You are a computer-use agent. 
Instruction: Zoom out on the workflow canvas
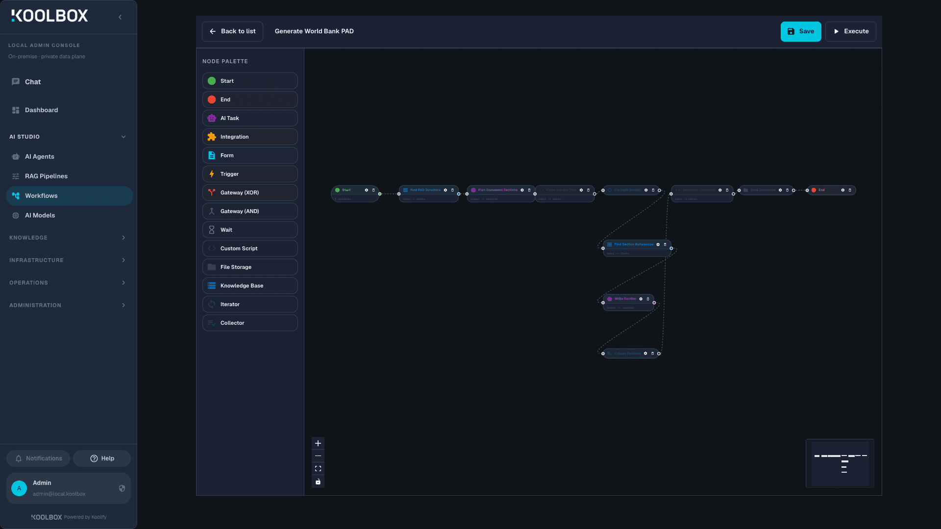click(x=318, y=456)
